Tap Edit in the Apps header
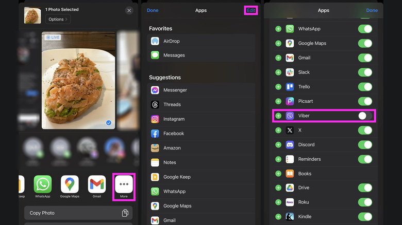The width and height of the screenshot is (402, 225). [x=251, y=10]
